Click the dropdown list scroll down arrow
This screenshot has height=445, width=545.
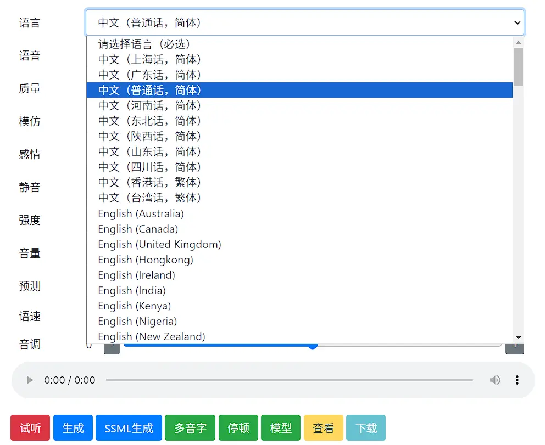(x=518, y=337)
